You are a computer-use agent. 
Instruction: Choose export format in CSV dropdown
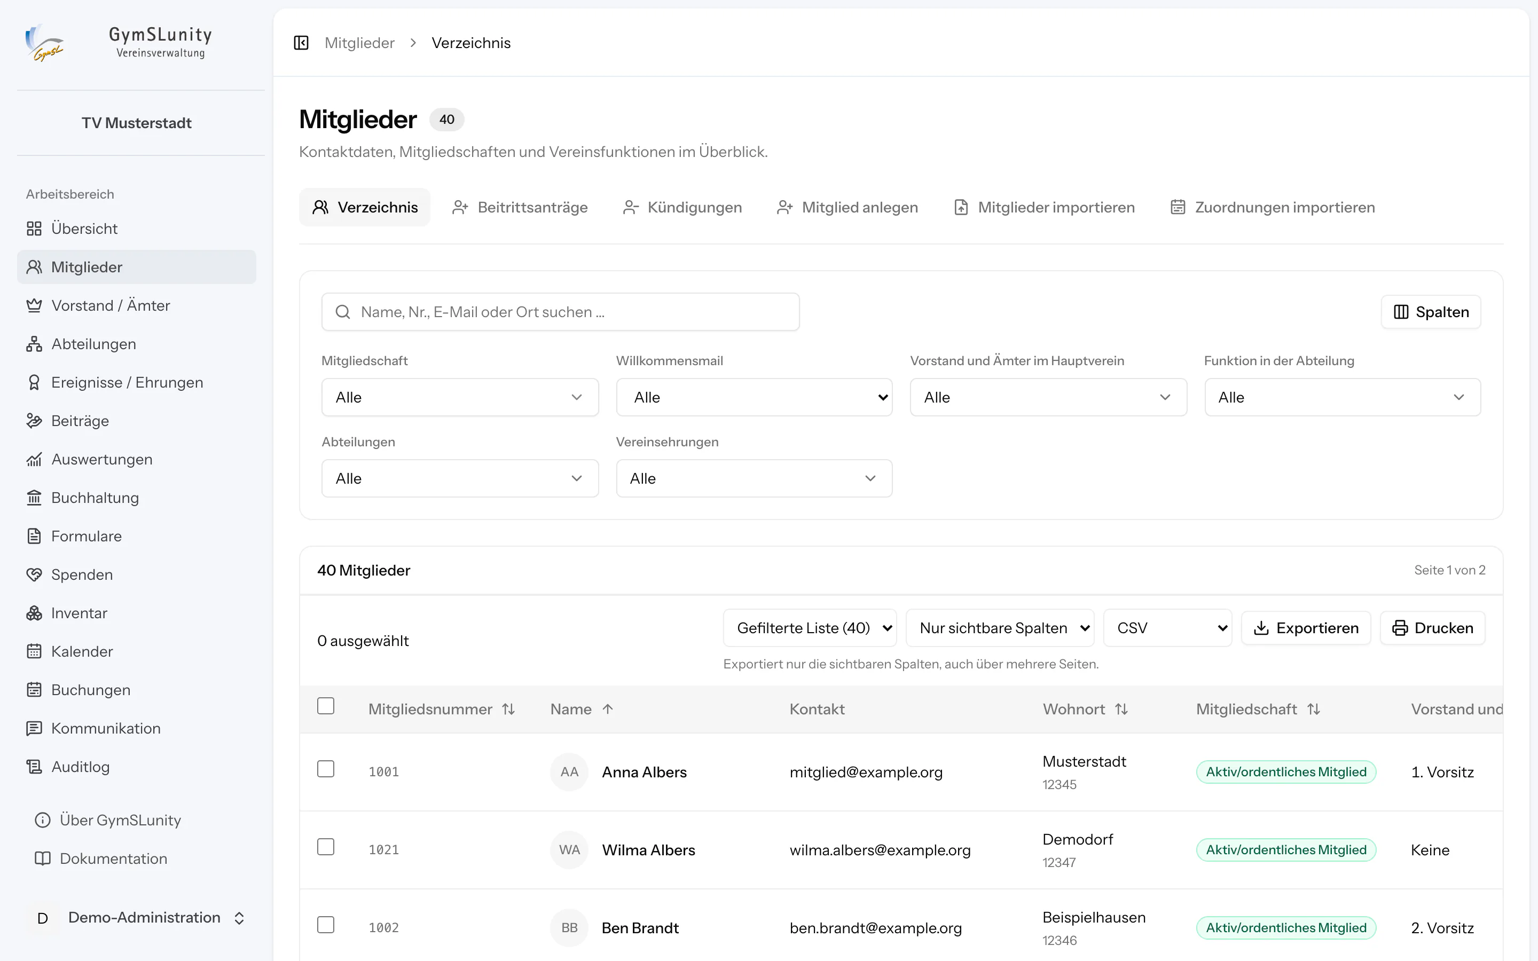click(1167, 628)
